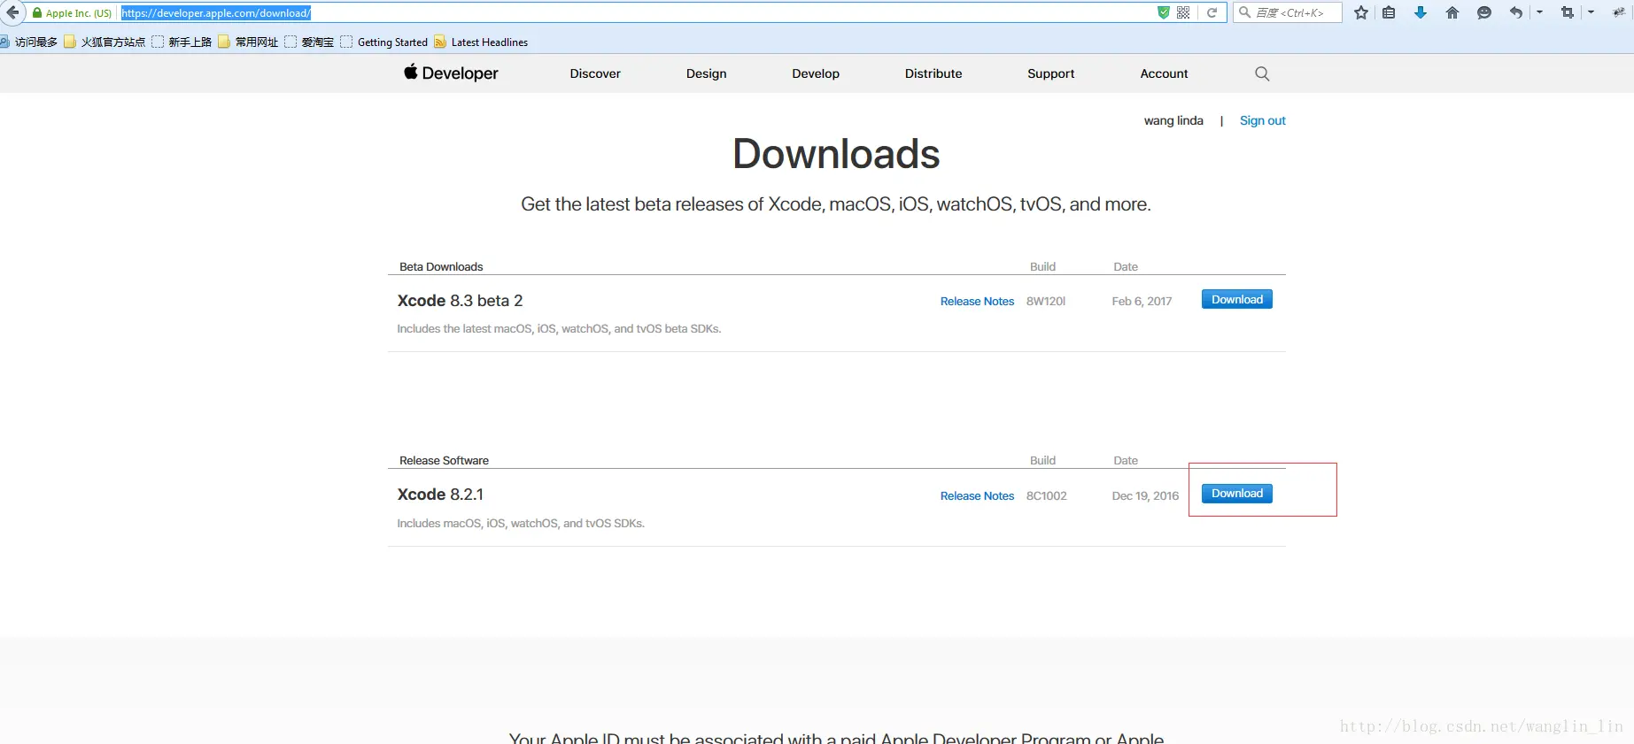Click the Apple Inc. (US) secure lock icon
The image size is (1634, 744).
pyautogui.click(x=37, y=13)
